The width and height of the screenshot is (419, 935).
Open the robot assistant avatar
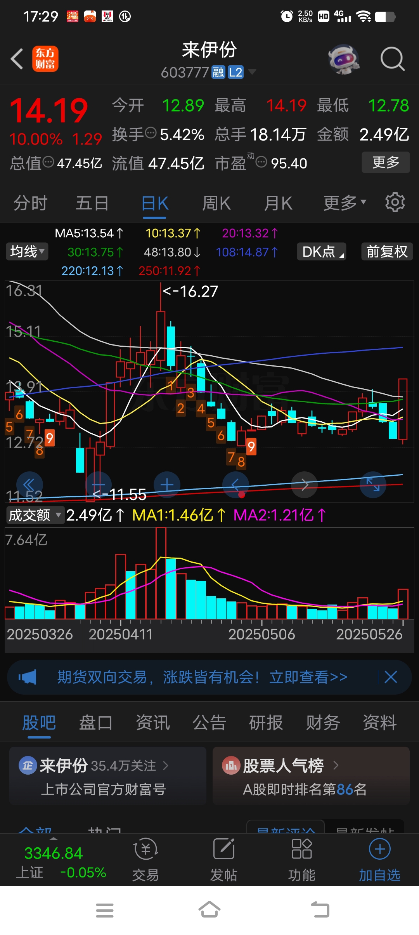[344, 59]
